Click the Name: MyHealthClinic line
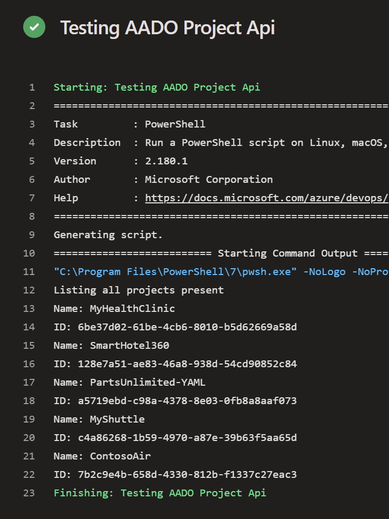Viewport: 389px width, 519px height. coord(114,309)
